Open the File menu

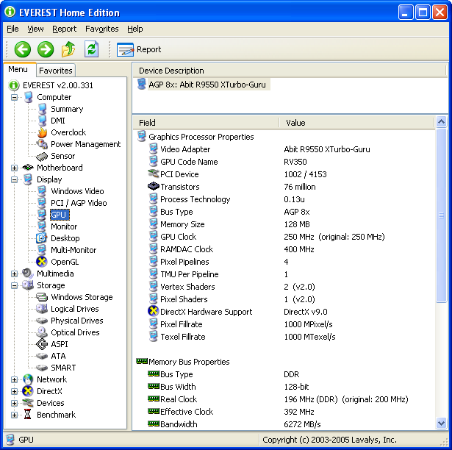click(12, 29)
